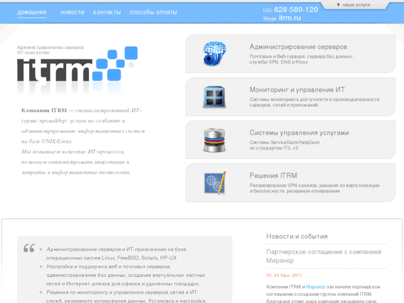404x303 pixels.
Task: Click the tagline 'Администрирование серверов ИТ-консалтинг' above the logo
Action: pyautogui.click(x=50, y=50)
